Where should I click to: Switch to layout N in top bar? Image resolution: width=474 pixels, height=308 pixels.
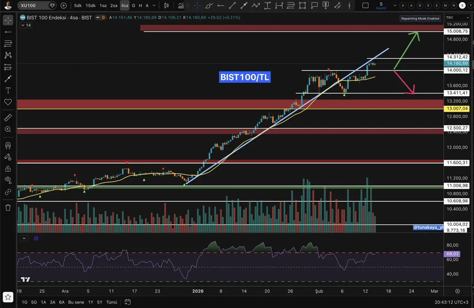(x=453, y=6)
